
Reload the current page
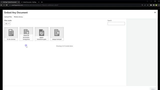click(7, 5)
